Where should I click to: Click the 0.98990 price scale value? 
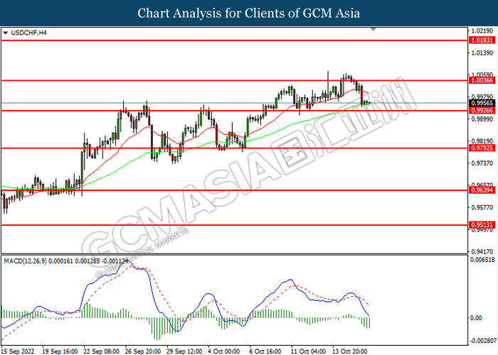tap(482, 119)
